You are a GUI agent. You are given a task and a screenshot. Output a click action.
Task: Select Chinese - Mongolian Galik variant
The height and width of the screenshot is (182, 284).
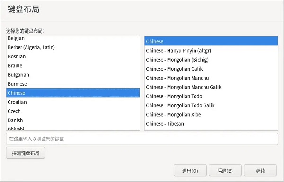pos(211,69)
